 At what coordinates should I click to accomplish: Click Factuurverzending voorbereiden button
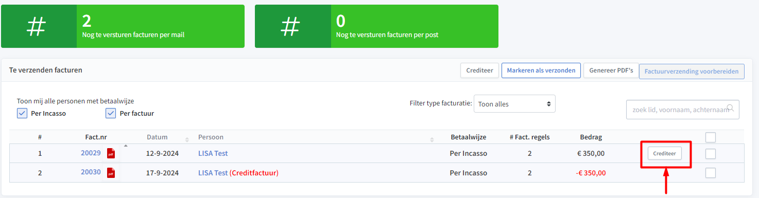click(692, 71)
